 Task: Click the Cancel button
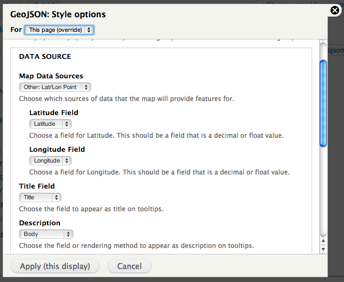(x=130, y=266)
